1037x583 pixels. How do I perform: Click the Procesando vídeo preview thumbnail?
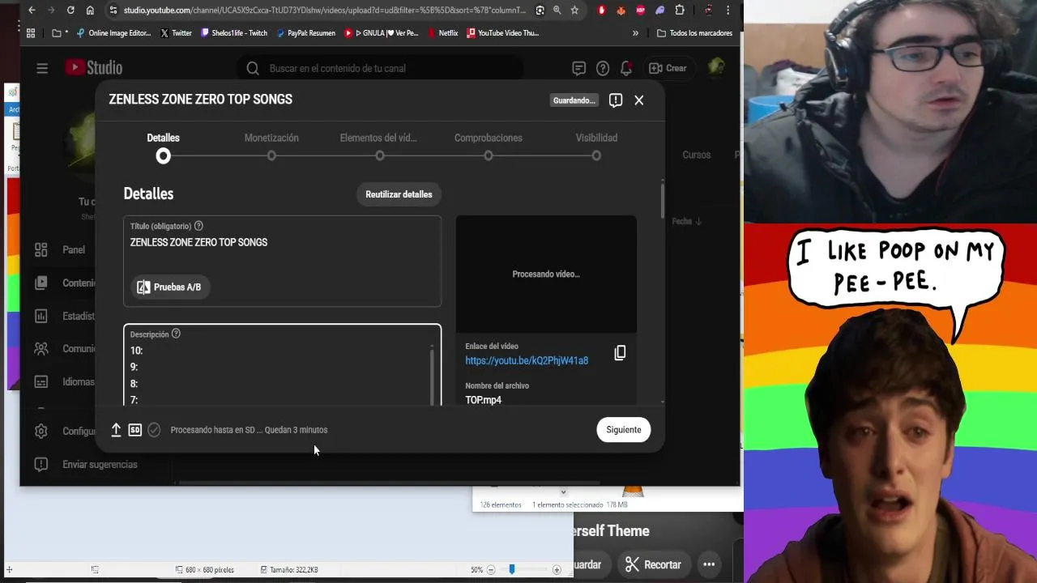546,274
